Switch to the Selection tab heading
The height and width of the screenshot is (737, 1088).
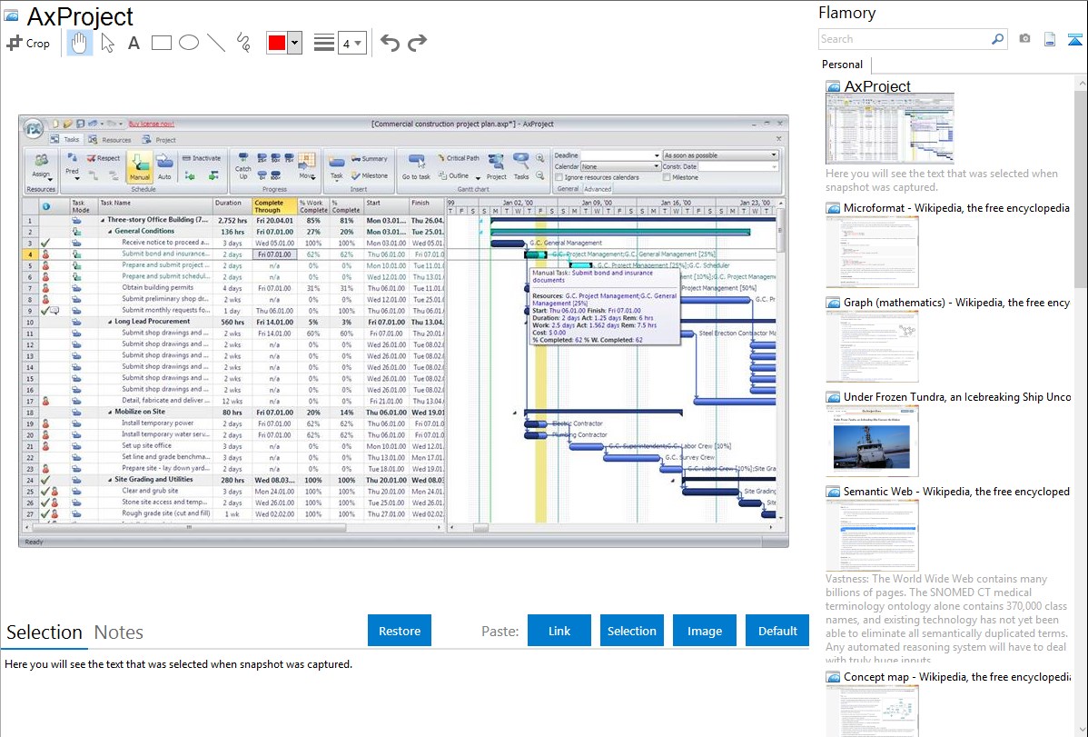tap(45, 632)
